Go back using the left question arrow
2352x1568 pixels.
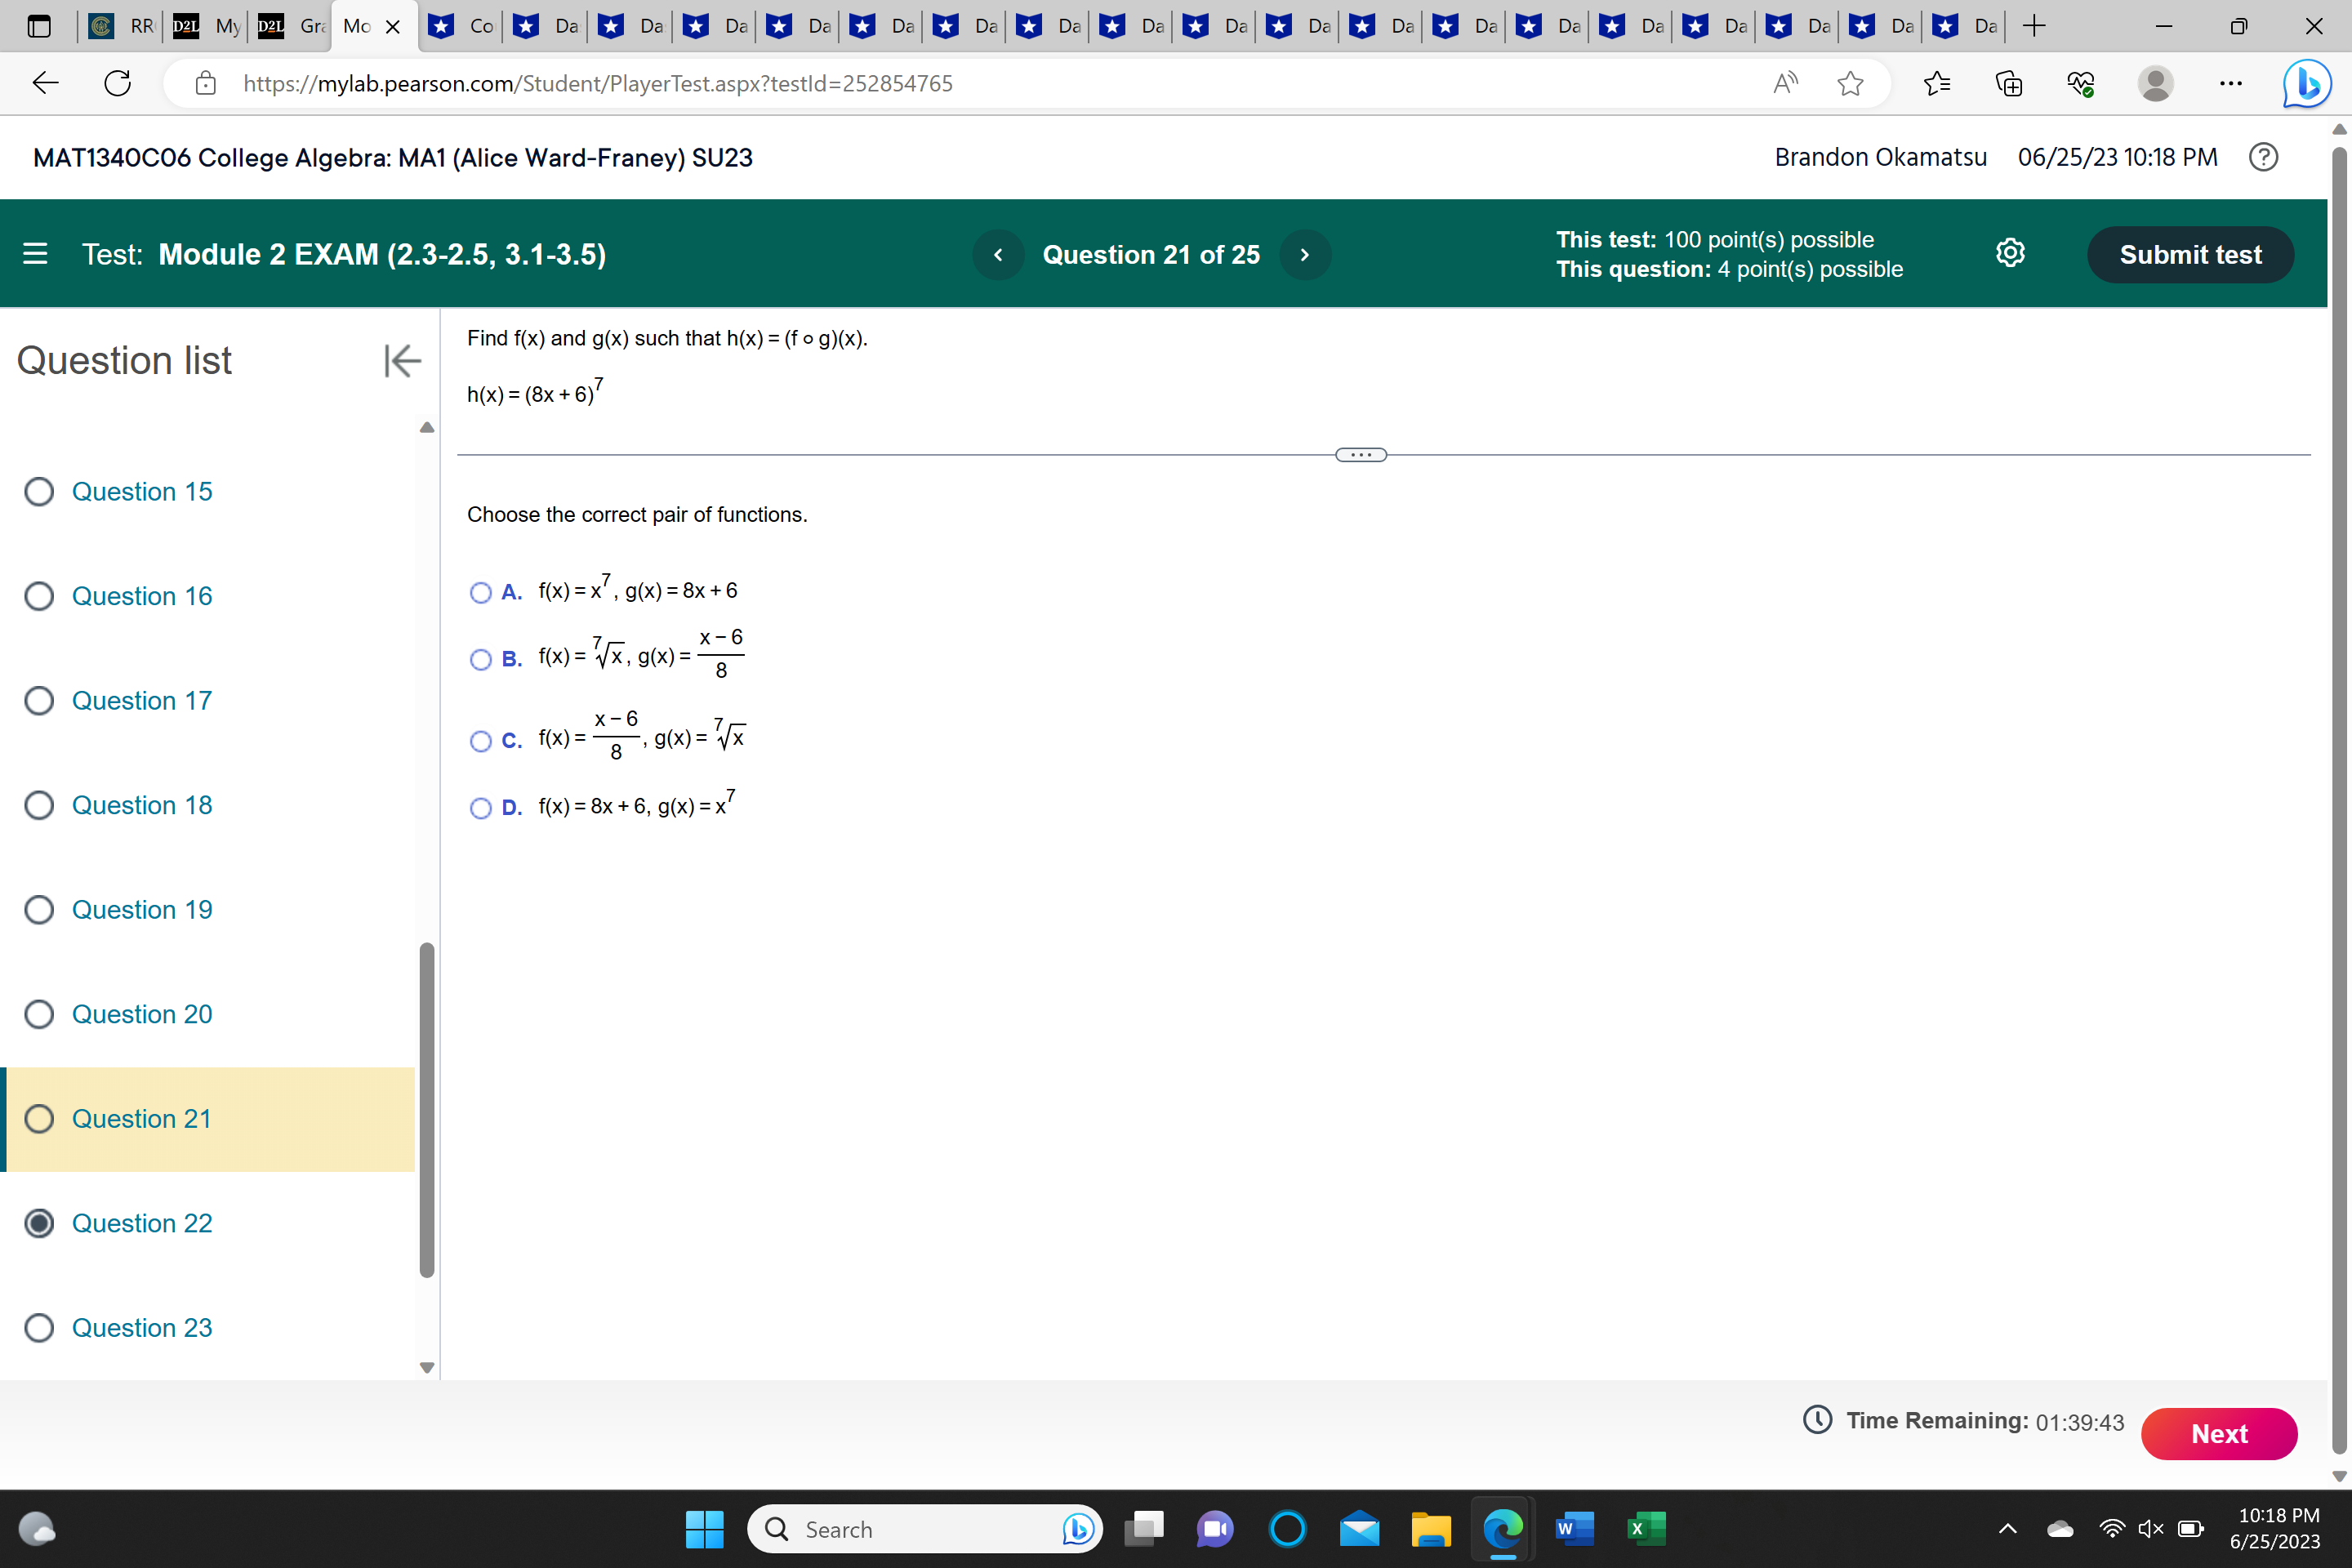click(x=997, y=254)
